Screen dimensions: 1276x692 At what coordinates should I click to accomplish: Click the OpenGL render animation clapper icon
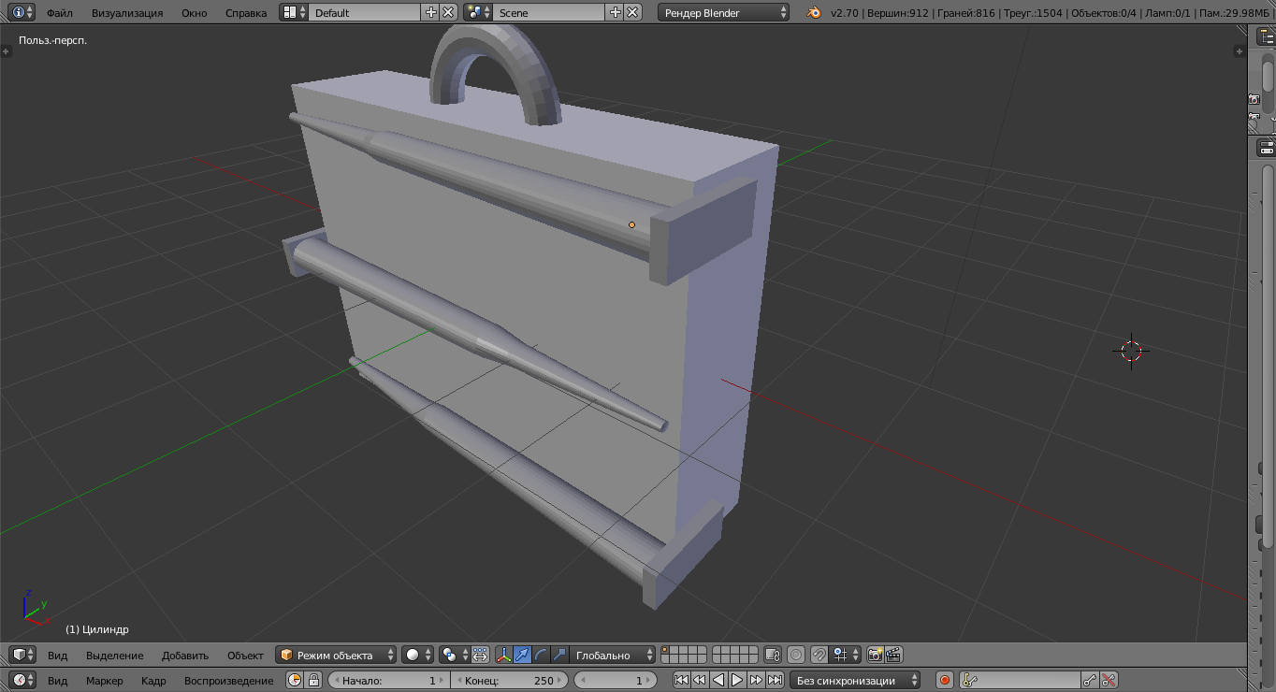pos(893,656)
